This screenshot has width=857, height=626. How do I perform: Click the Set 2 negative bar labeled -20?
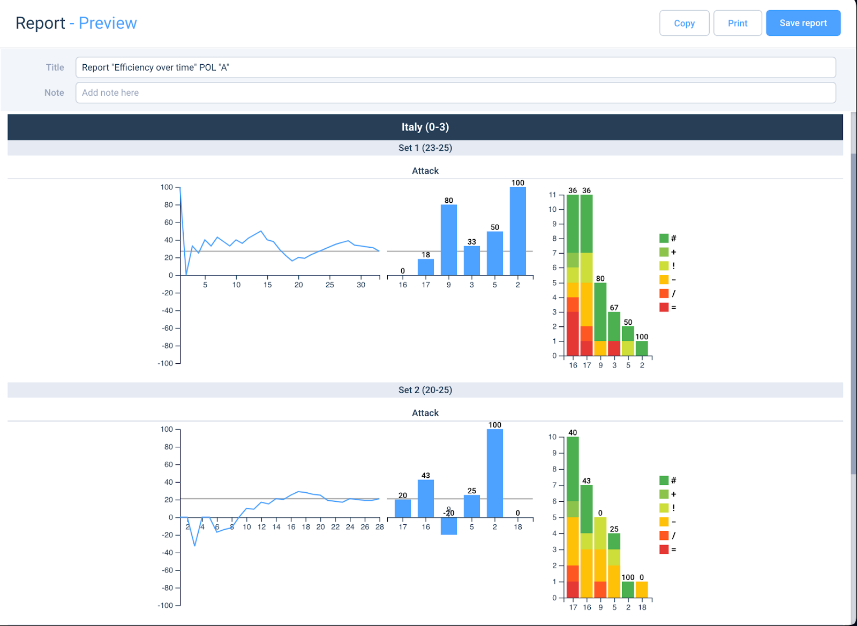[449, 526]
